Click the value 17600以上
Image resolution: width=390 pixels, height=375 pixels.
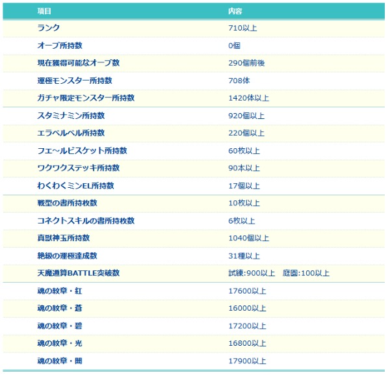248,291
